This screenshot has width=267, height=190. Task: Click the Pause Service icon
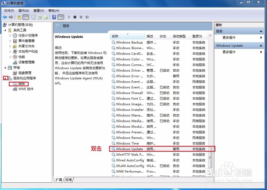81,17
